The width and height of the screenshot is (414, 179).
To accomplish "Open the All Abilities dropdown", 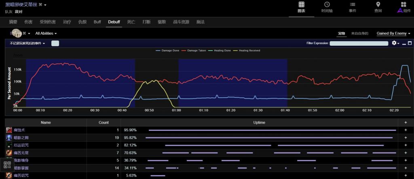I will point(46,34).
